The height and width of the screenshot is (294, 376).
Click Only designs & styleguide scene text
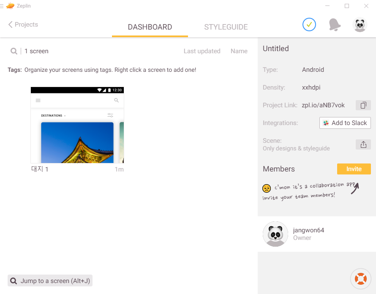pos(296,148)
